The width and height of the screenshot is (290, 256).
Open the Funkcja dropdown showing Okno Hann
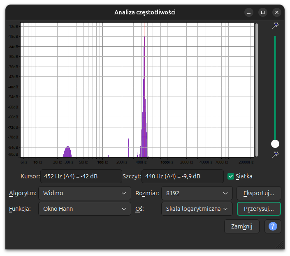(84, 209)
